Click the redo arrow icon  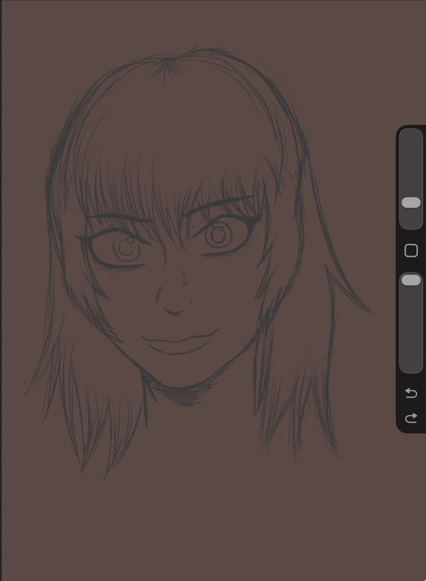tap(411, 418)
